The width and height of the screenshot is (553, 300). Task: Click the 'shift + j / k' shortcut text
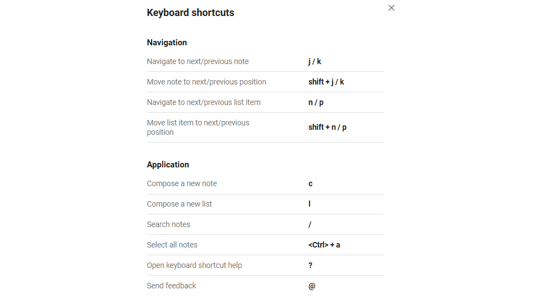click(x=326, y=82)
